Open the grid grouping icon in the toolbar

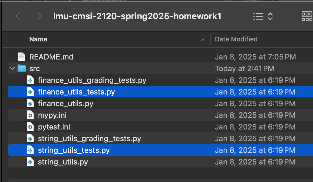pyautogui.click(x=307, y=16)
